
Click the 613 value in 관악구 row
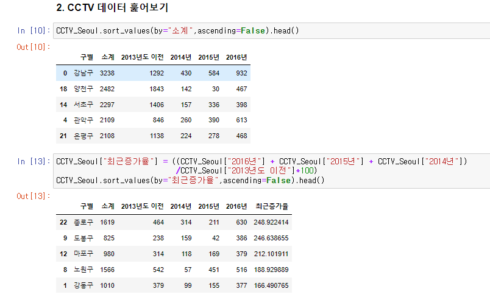tap(241, 120)
